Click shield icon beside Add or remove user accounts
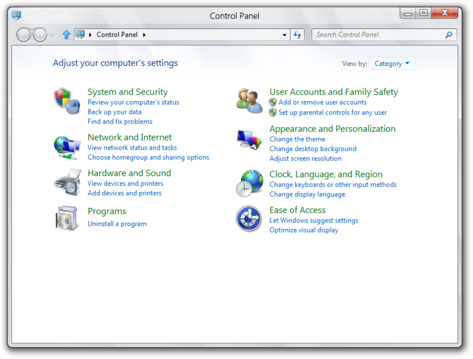 click(273, 102)
